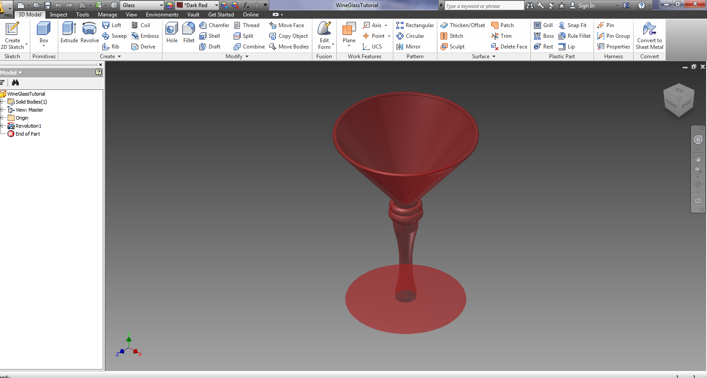Switch to the Manage tab
The width and height of the screenshot is (707, 378).
coord(107,15)
